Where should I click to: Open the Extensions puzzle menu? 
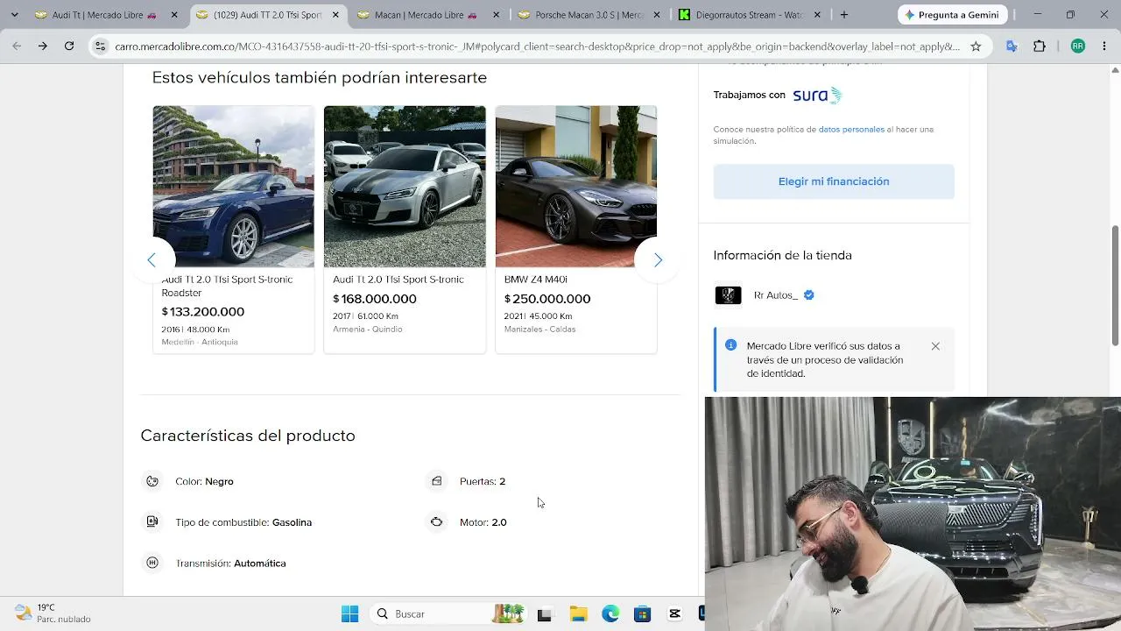click(1040, 46)
